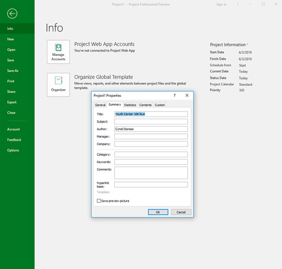Open the Save As menu item

13,71
